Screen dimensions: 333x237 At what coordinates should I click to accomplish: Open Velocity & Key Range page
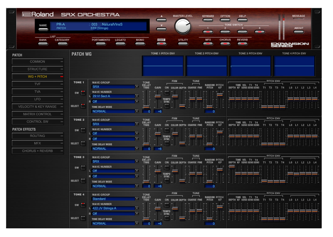38,106
